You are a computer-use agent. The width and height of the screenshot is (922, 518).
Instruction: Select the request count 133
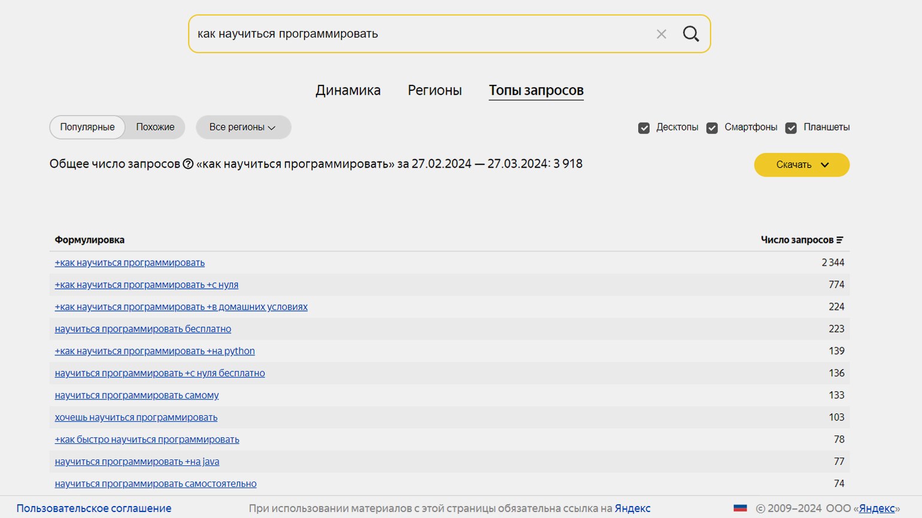coord(837,395)
